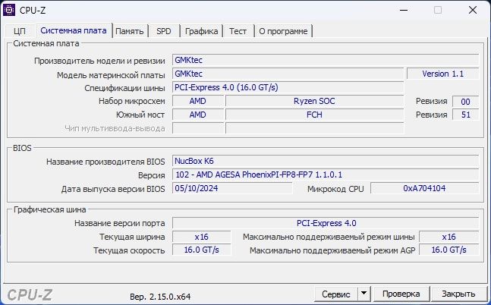Click the label Южный мост
The height and width of the screenshot is (305, 491).
140,115
